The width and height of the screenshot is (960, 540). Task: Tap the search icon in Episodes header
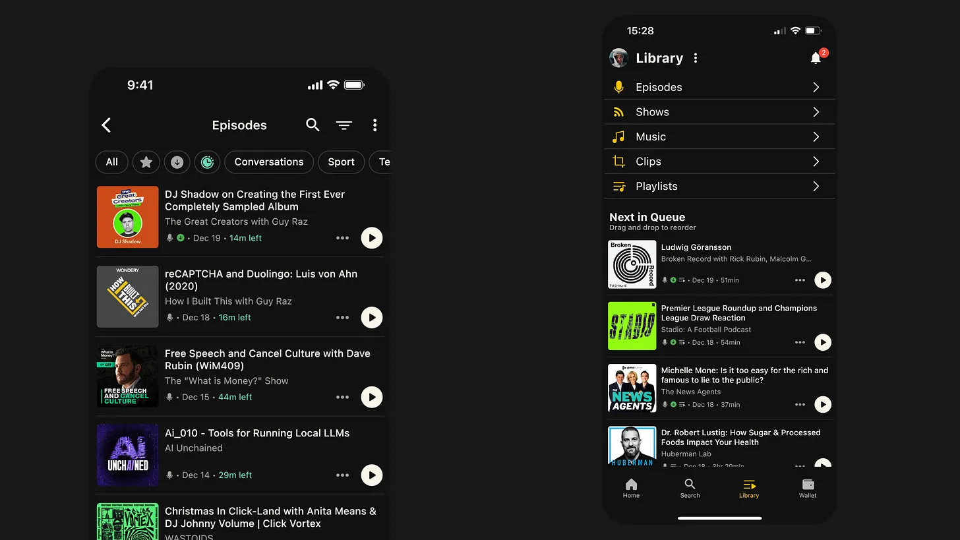tap(313, 125)
